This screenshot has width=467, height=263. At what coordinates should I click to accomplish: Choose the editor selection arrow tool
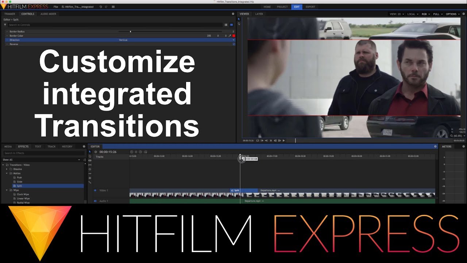(x=90, y=152)
